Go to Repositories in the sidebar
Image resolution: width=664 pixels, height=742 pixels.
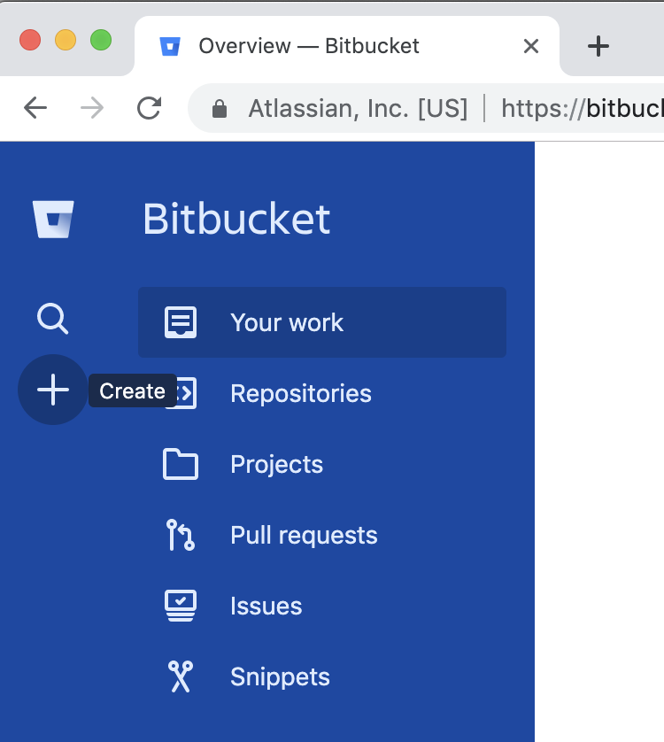tap(301, 393)
